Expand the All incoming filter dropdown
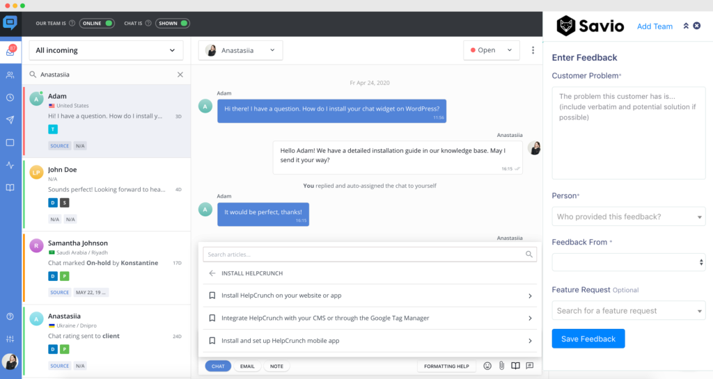 (106, 50)
